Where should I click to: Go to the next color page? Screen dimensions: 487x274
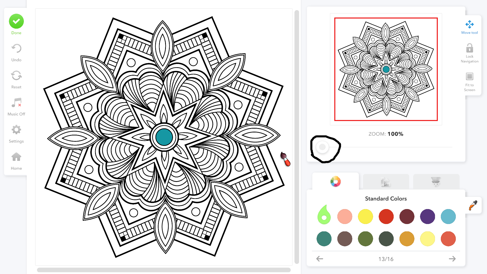(452, 259)
